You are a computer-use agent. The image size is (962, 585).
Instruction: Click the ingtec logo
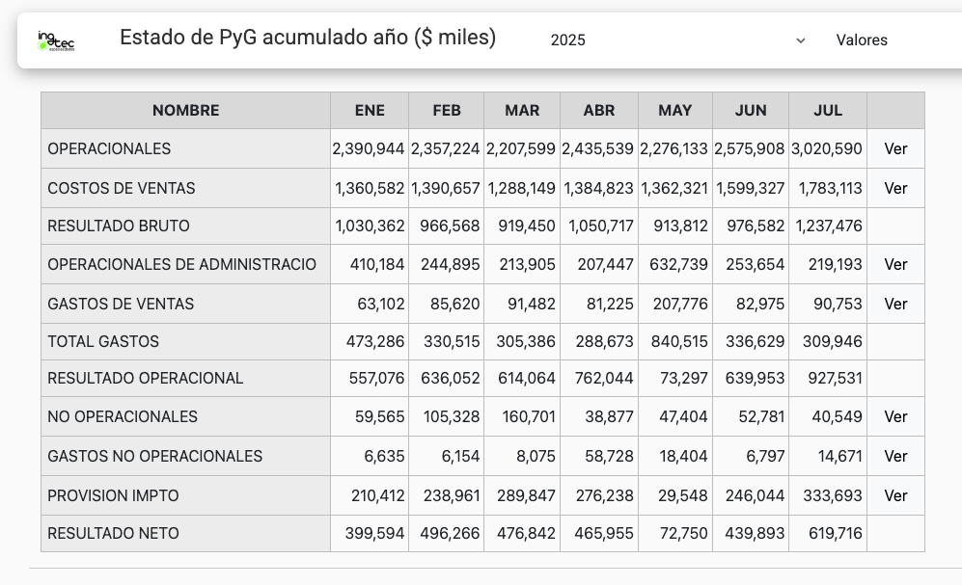point(56,40)
